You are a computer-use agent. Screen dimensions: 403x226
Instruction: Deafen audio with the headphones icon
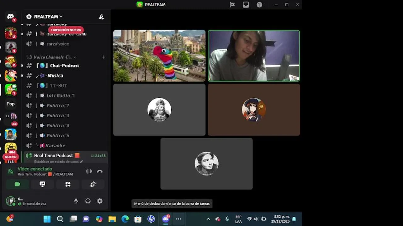[x=88, y=201]
